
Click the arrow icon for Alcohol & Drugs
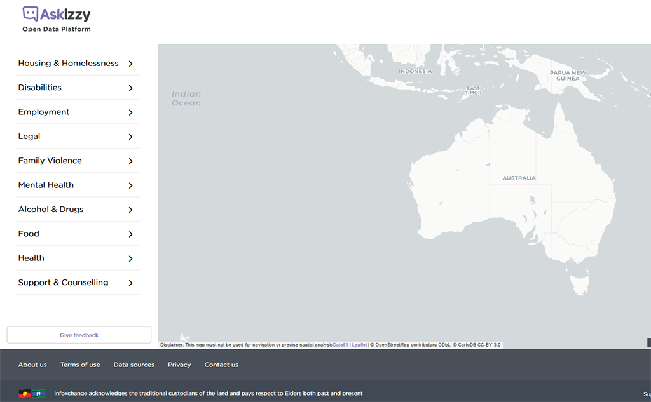[x=130, y=210]
